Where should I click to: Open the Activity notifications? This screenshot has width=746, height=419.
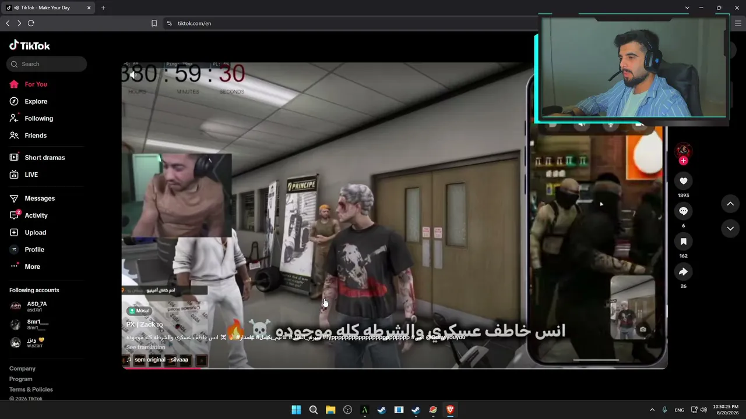click(29, 215)
